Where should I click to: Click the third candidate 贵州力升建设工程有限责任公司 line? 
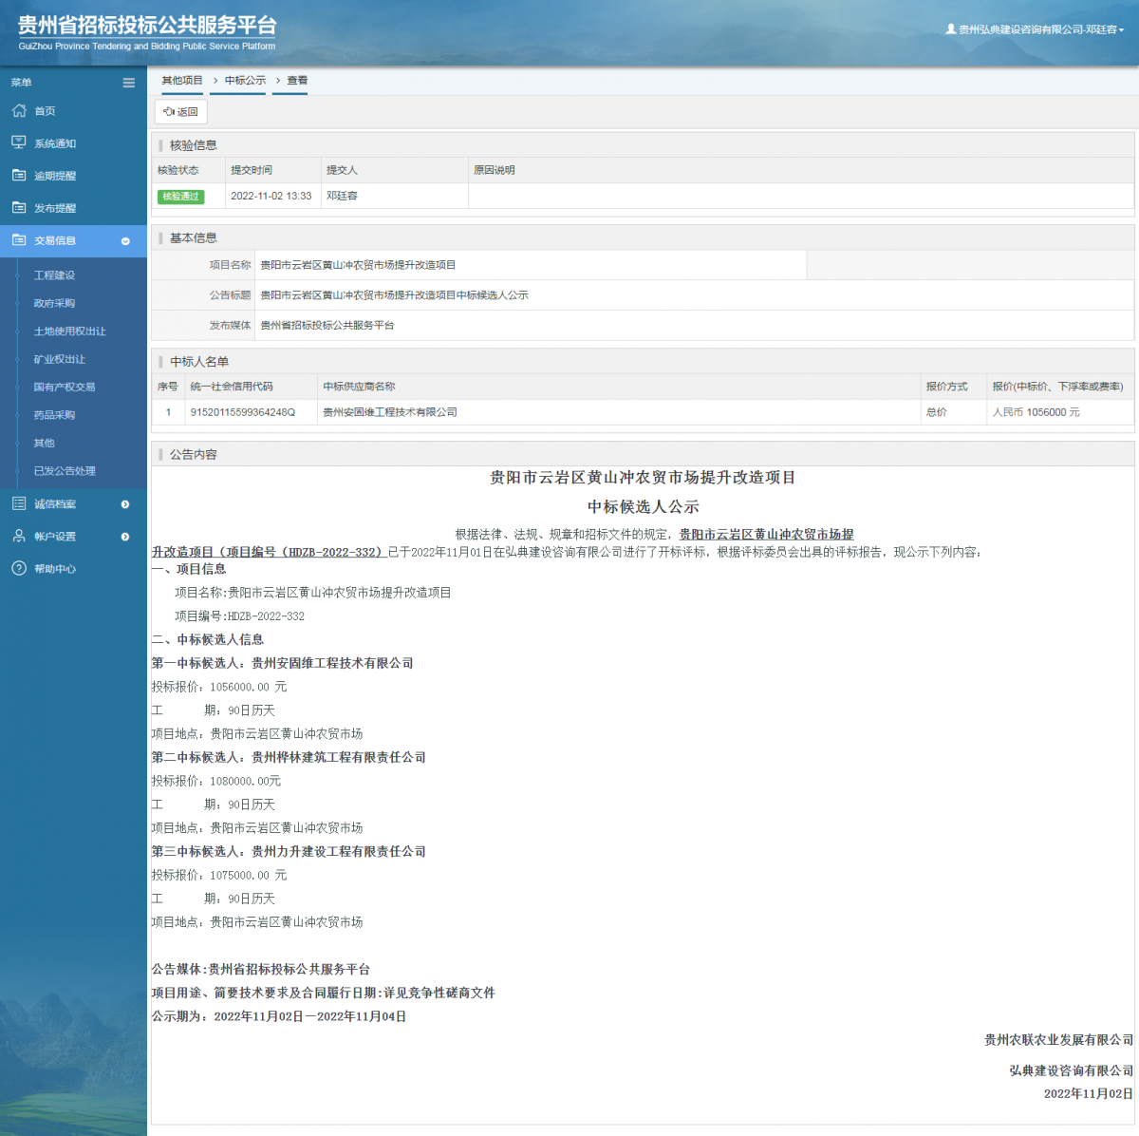tap(289, 852)
